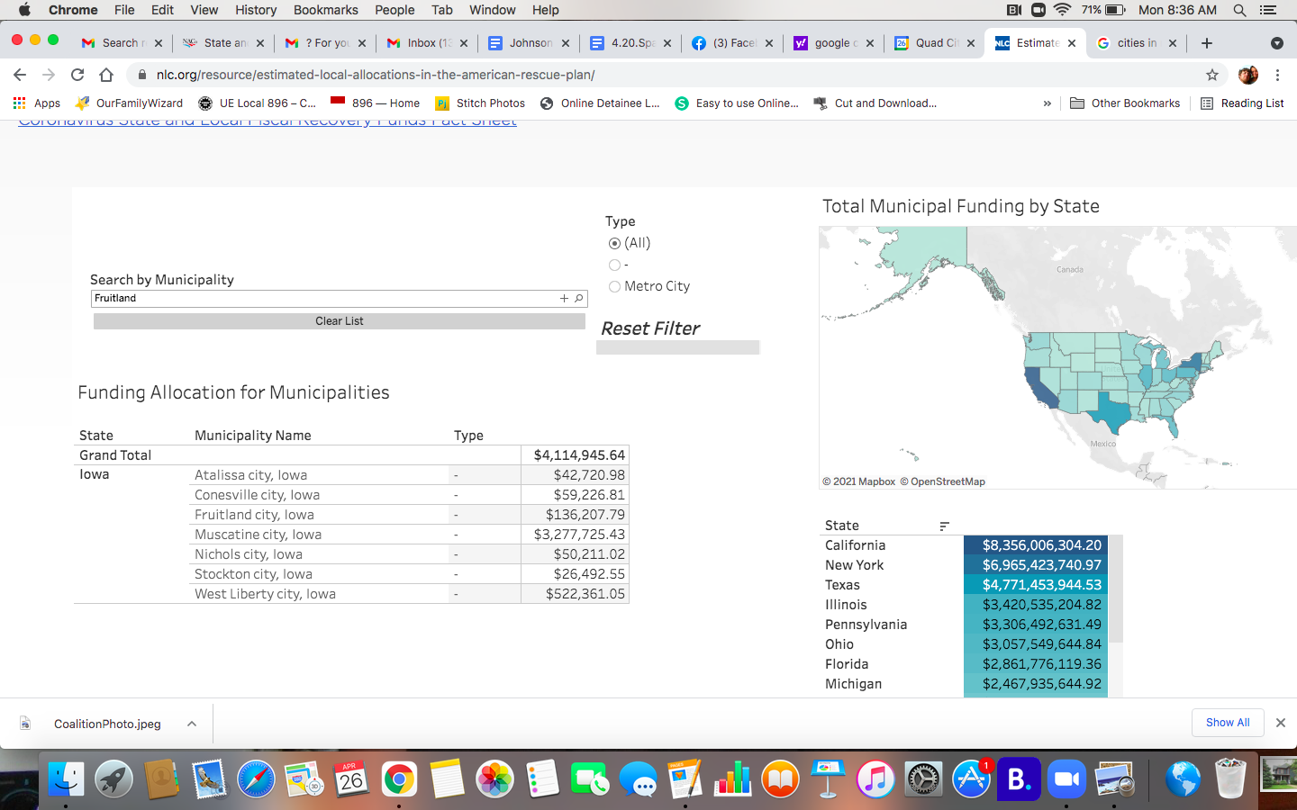The width and height of the screenshot is (1297, 810).
Task: Expand the CoalitionPhoto.jpeg download options
Action: (192, 724)
